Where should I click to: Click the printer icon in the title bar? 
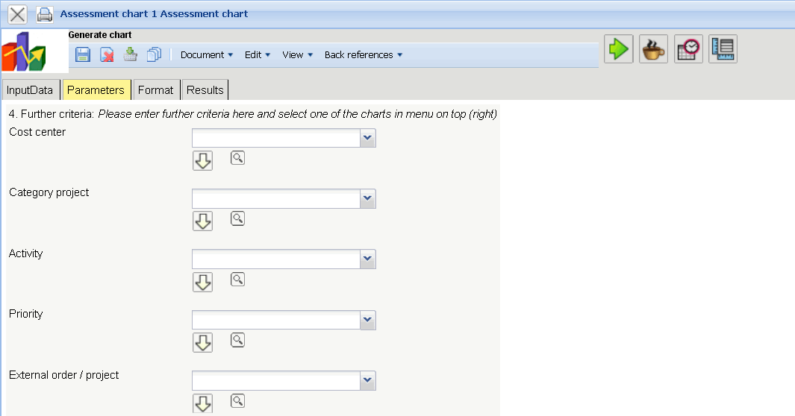pyautogui.click(x=45, y=14)
